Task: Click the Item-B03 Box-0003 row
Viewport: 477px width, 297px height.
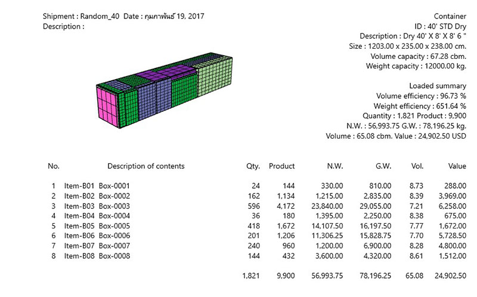Action: 256,206
